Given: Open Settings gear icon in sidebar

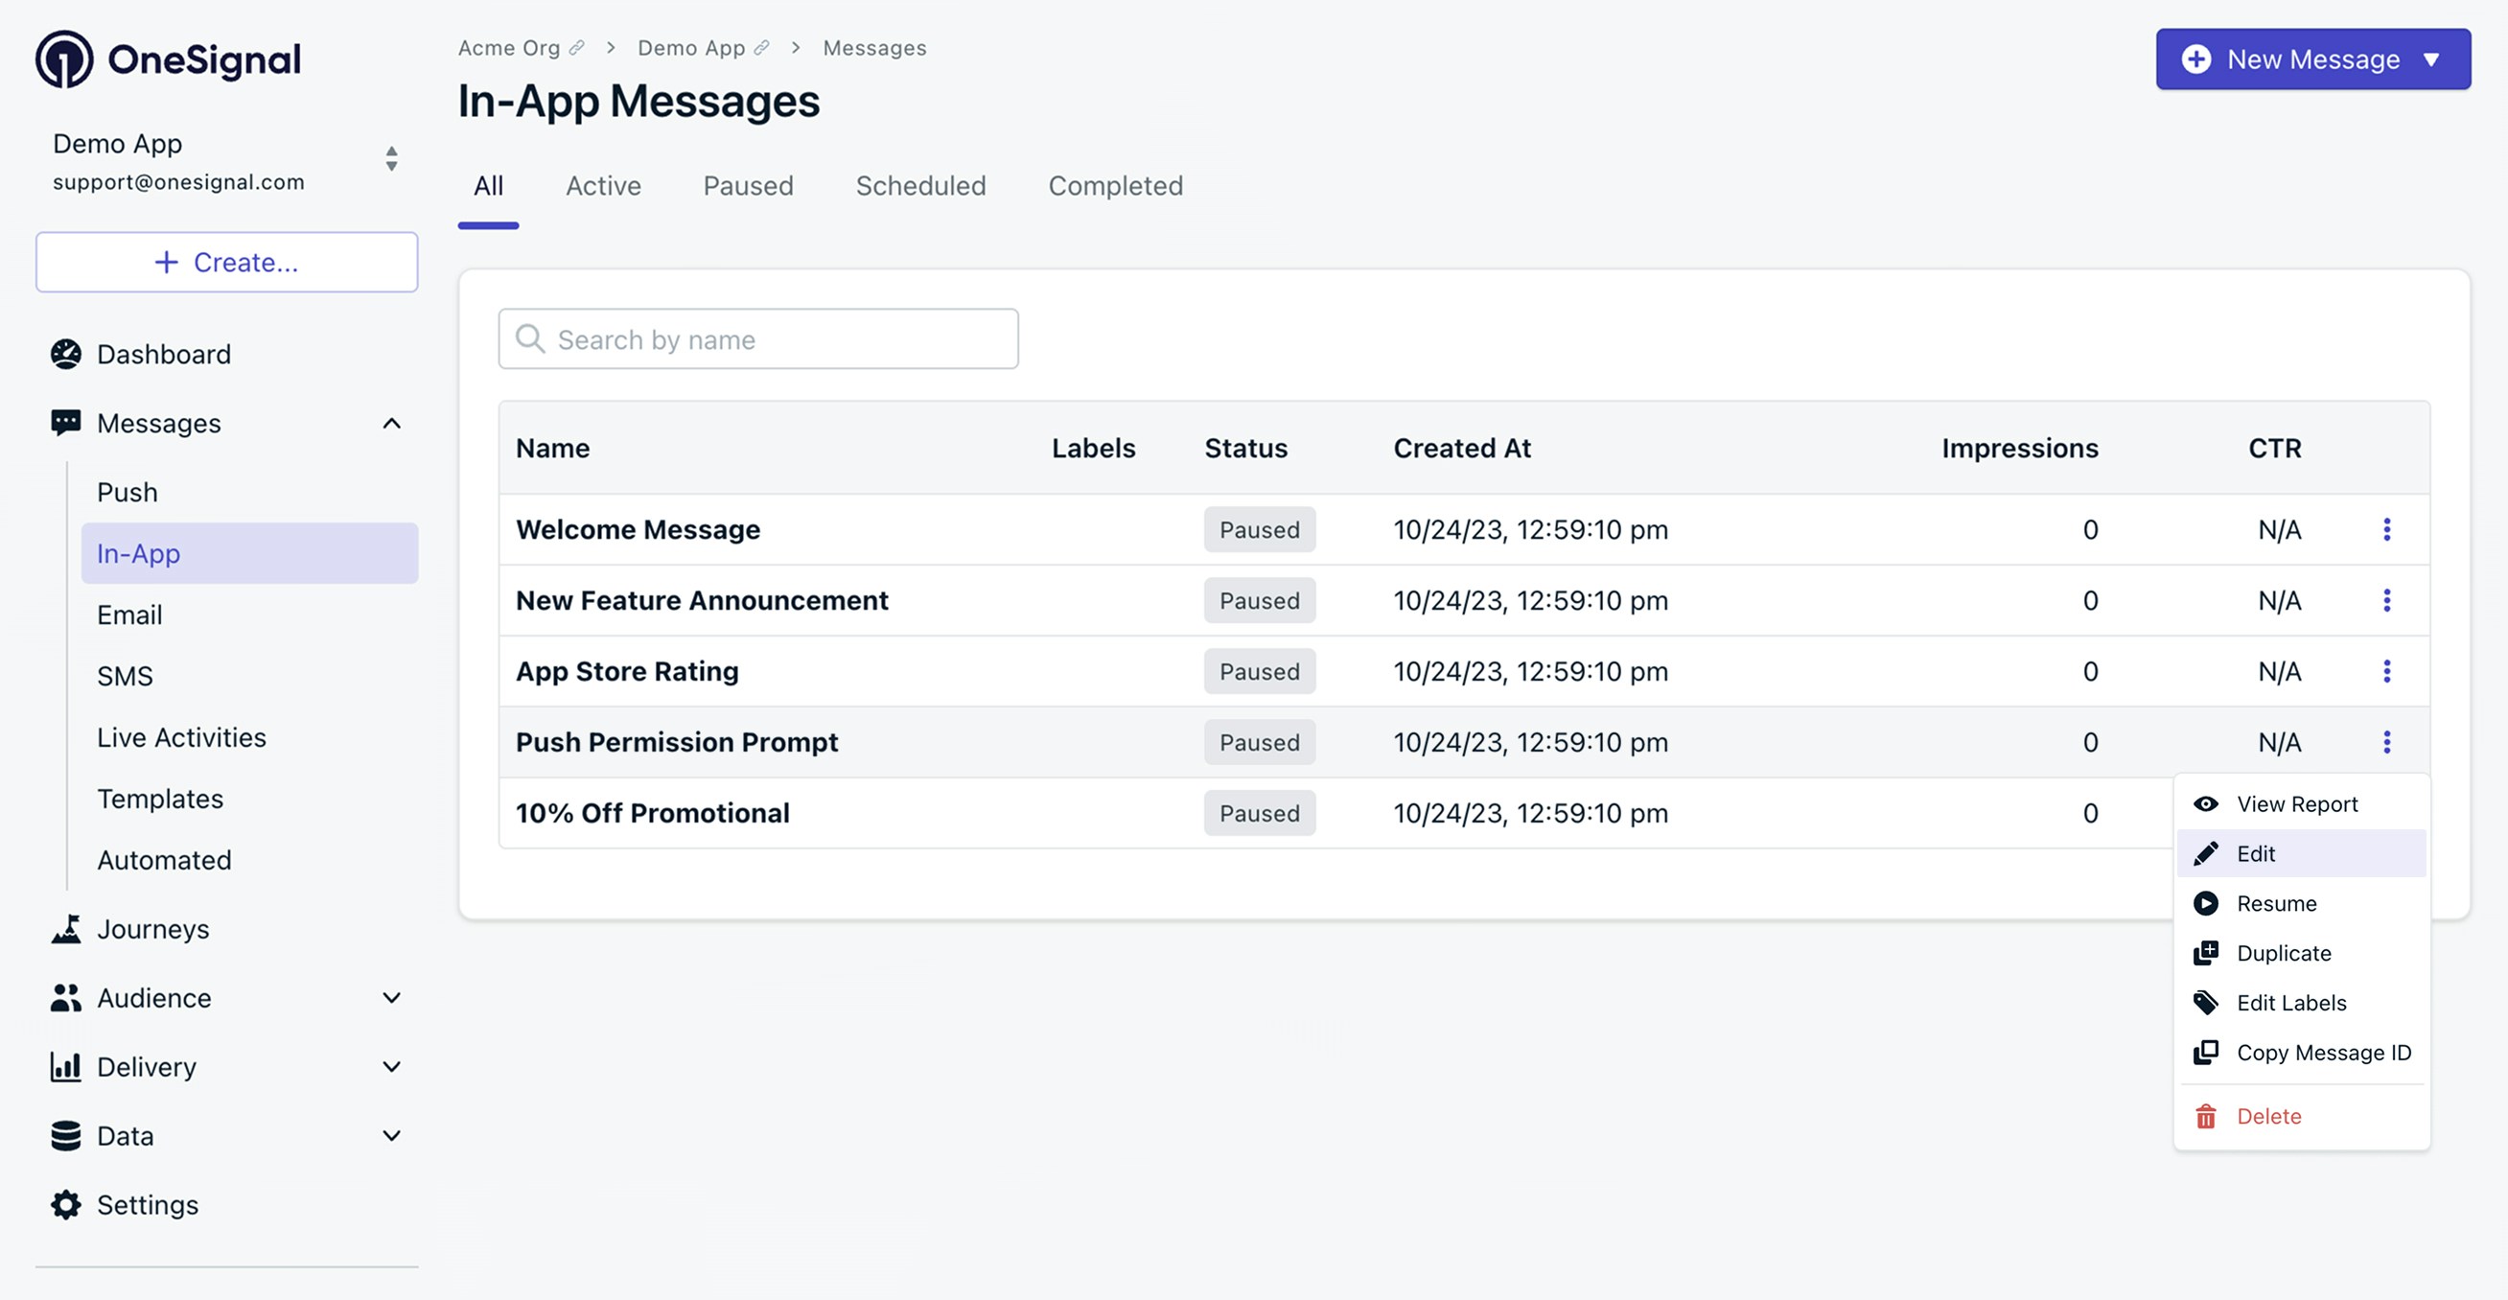Looking at the screenshot, I should 65,1204.
